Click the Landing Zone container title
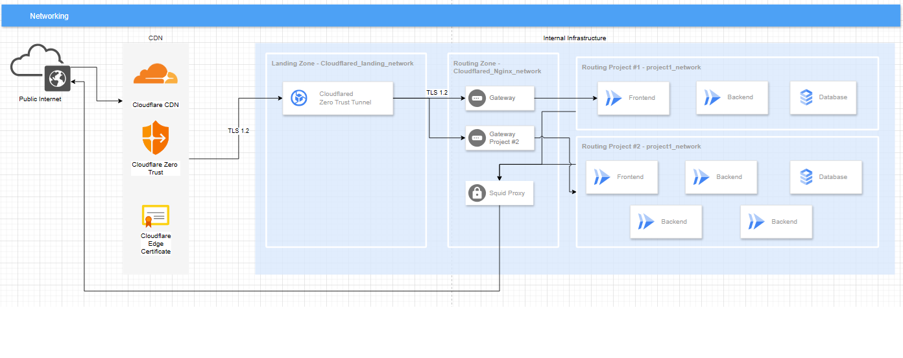 (x=343, y=64)
